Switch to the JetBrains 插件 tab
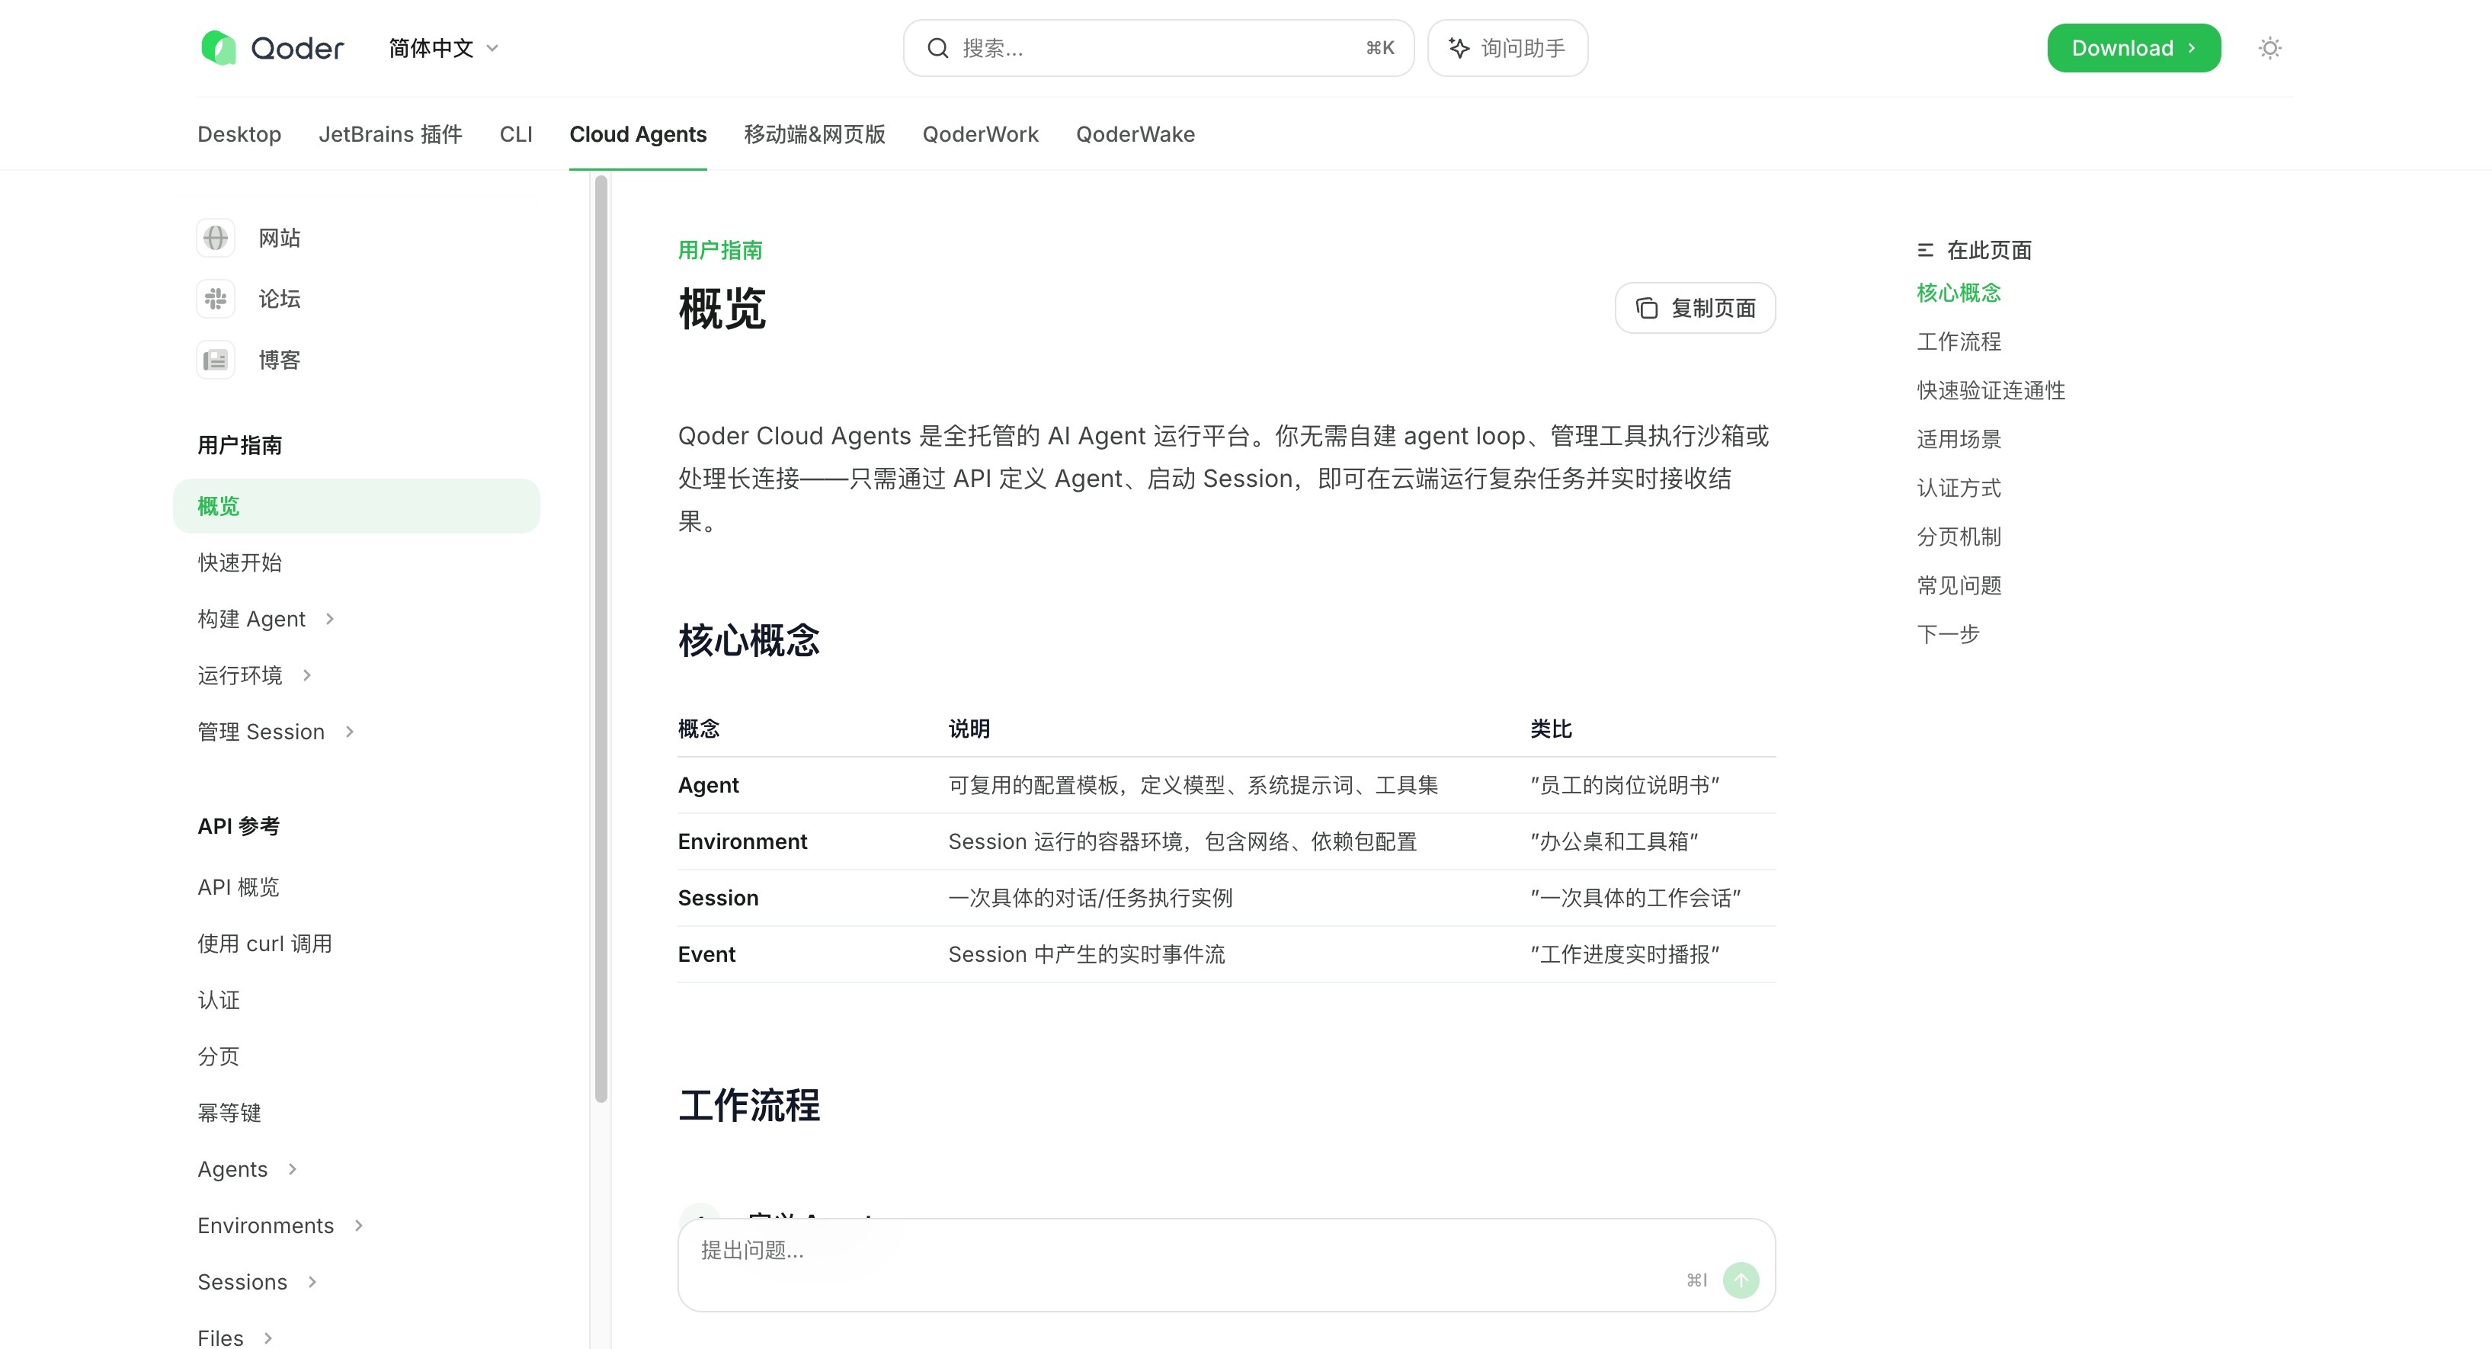2492x1349 pixels. pos(390,134)
